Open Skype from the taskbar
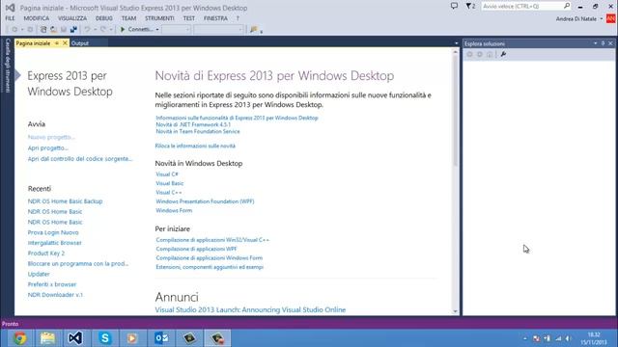Viewport: 618px width, 347px height. 105,338
